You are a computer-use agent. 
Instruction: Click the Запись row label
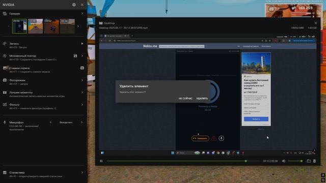point(14,44)
